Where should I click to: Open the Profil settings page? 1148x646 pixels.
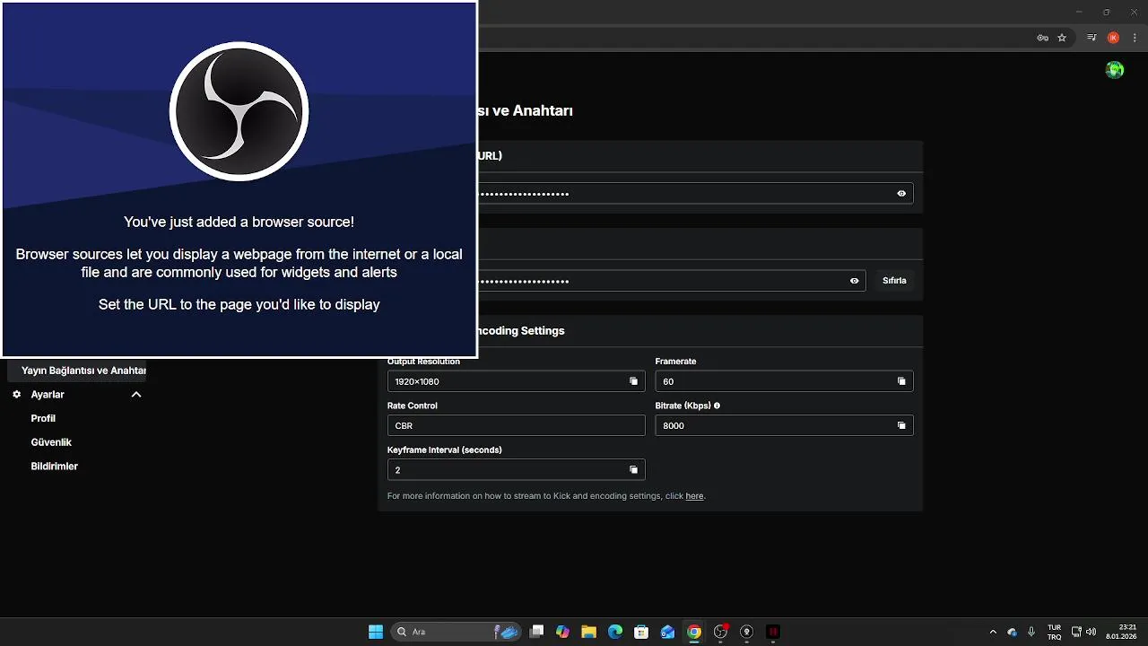(43, 418)
